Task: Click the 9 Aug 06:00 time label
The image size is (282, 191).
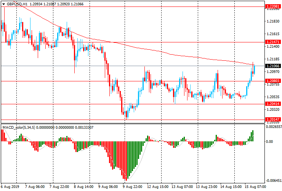Action: (x=108, y=186)
